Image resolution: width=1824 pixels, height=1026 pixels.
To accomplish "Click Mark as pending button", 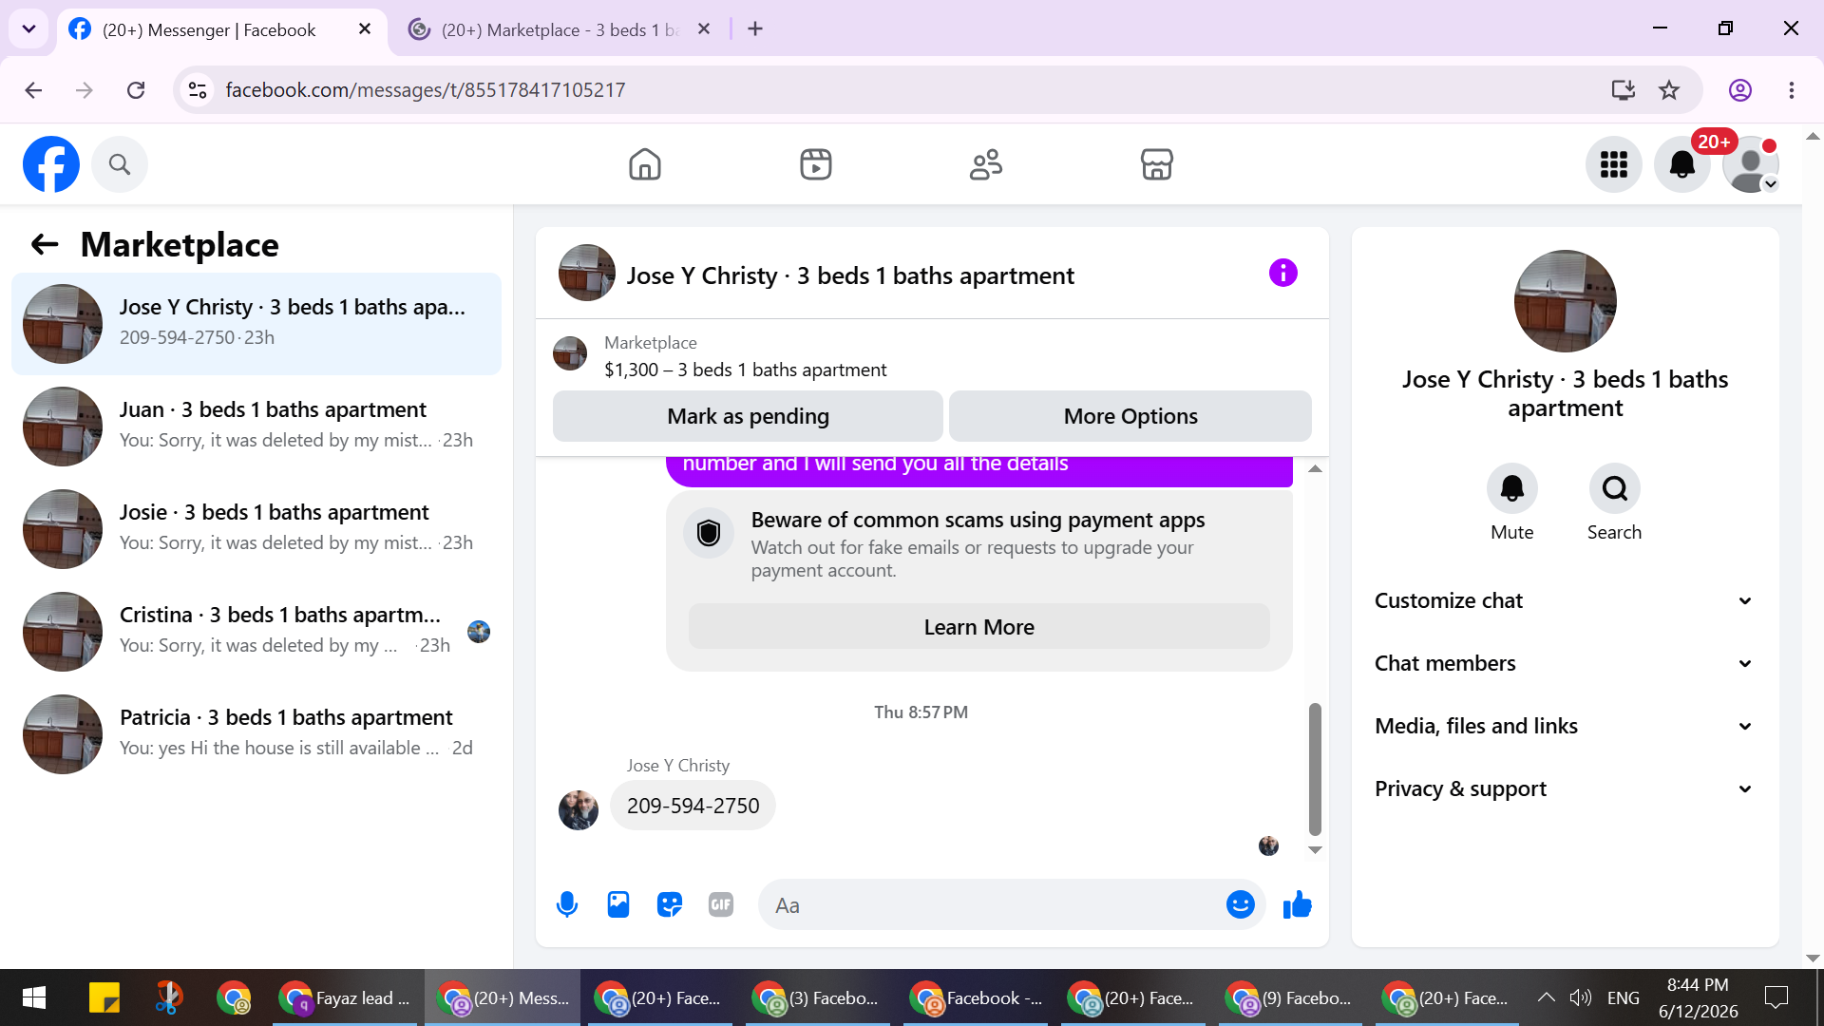I will pos(748,416).
